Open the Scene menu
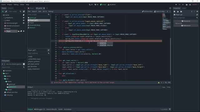 [3, 5]
